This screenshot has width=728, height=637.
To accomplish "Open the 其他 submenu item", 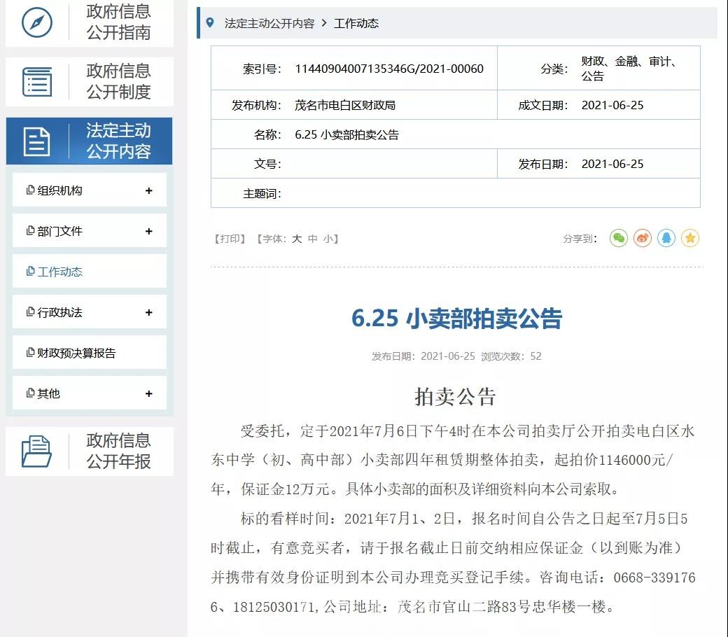I will click(89, 393).
